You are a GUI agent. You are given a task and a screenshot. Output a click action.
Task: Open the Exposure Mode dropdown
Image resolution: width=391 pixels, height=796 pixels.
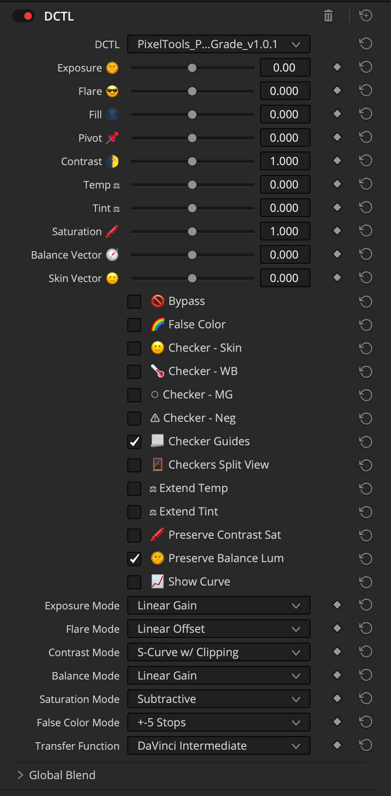click(218, 606)
